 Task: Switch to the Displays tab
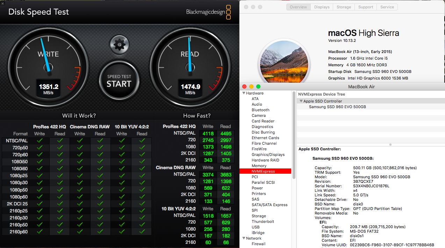pos(322,7)
